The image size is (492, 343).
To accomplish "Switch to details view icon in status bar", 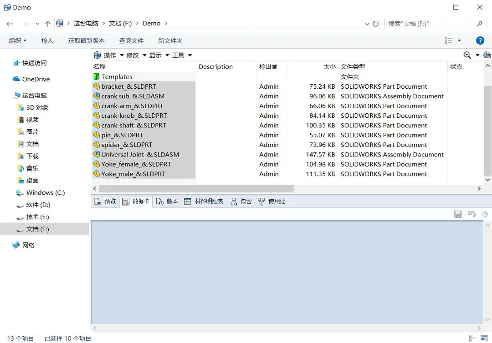I will (473, 338).
